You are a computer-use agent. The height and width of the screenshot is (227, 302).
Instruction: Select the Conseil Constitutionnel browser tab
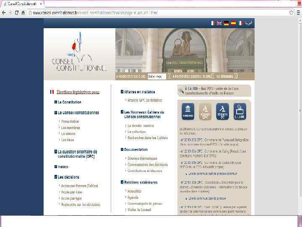[21, 4]
